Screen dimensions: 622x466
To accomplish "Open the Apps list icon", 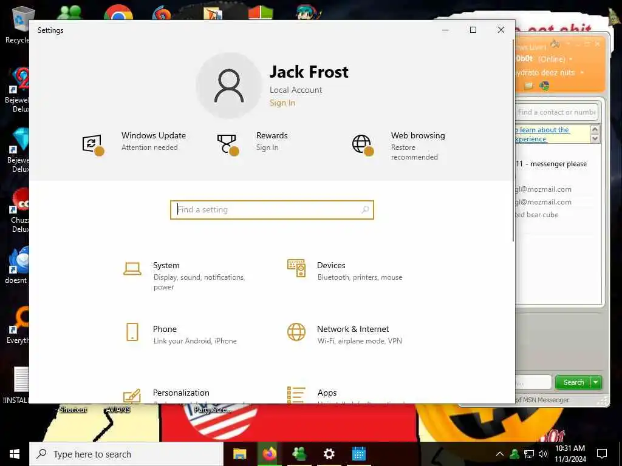I will (296, 395).
